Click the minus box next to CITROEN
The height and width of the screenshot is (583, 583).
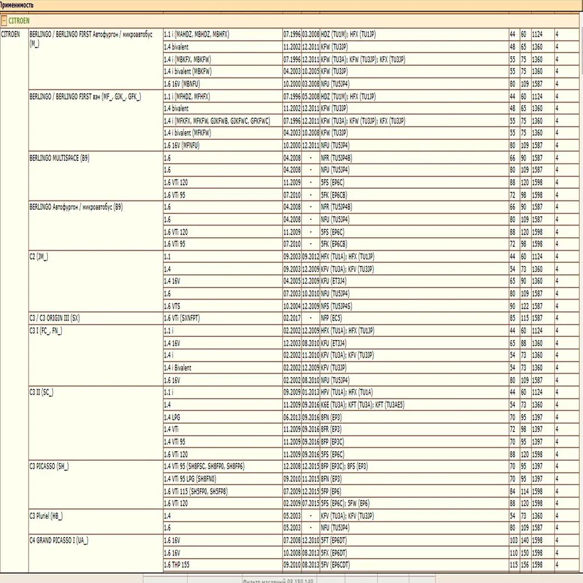click(x=5, y=20)
